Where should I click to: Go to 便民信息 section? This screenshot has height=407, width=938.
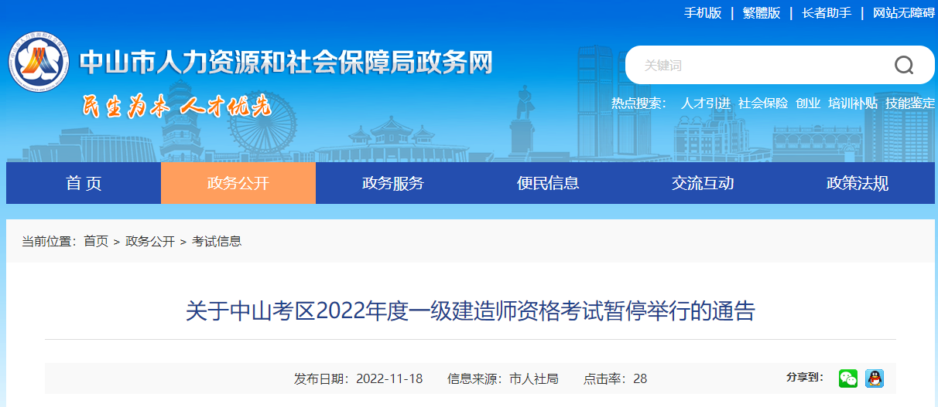pos(548,183)
